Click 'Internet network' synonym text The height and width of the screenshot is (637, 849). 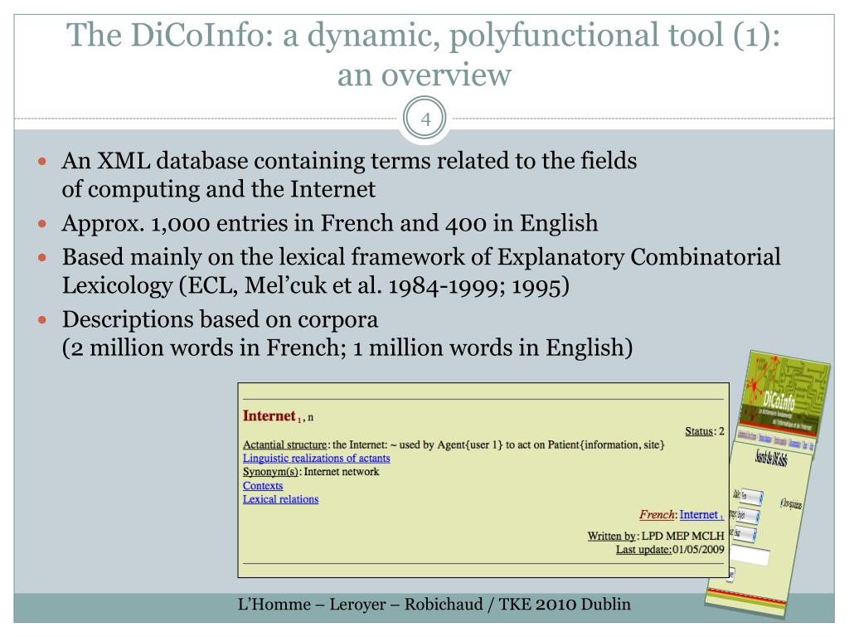coord(342,472)
